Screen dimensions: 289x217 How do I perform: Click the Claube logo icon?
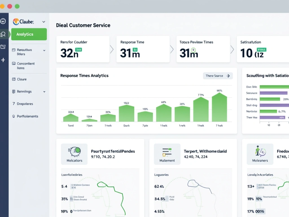16,21
